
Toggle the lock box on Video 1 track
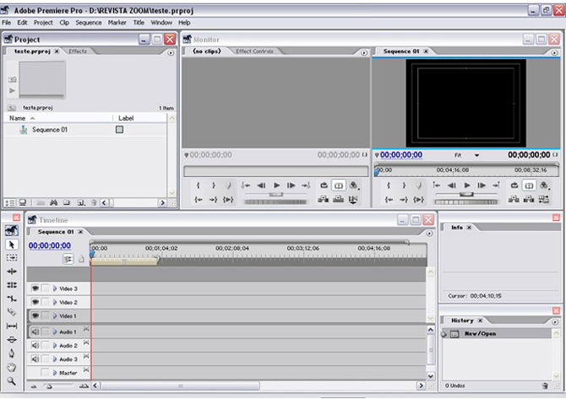tap(46, 315)
